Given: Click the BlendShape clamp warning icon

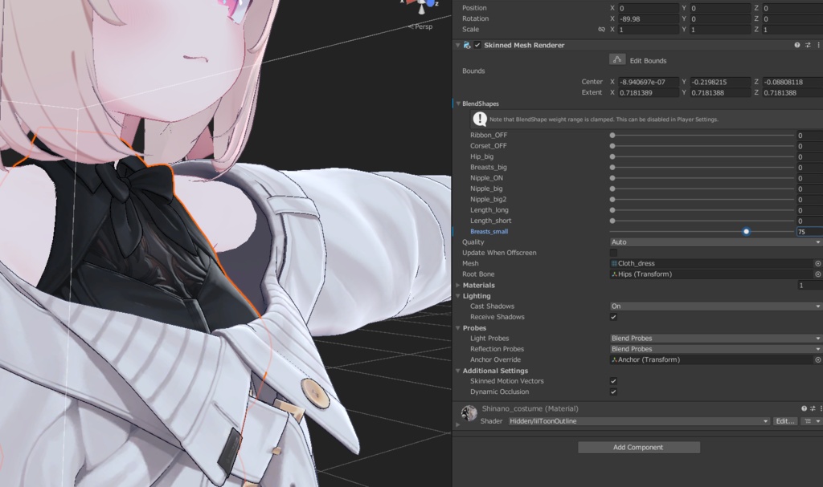Looking at the screenshot, I should [479, 119].
